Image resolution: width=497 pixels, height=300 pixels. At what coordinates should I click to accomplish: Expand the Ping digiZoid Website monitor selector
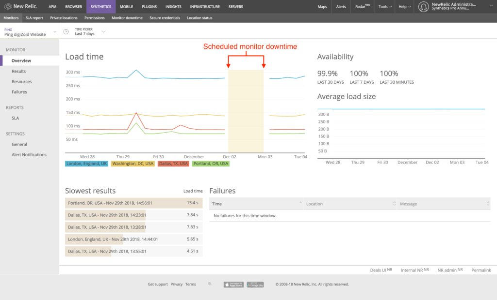tap(30, 32)
